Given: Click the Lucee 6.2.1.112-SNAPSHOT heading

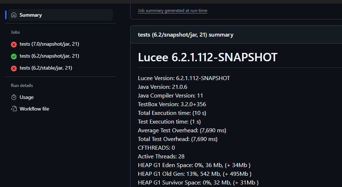Looking at the screenshot, I should click(x=208, y=57).
